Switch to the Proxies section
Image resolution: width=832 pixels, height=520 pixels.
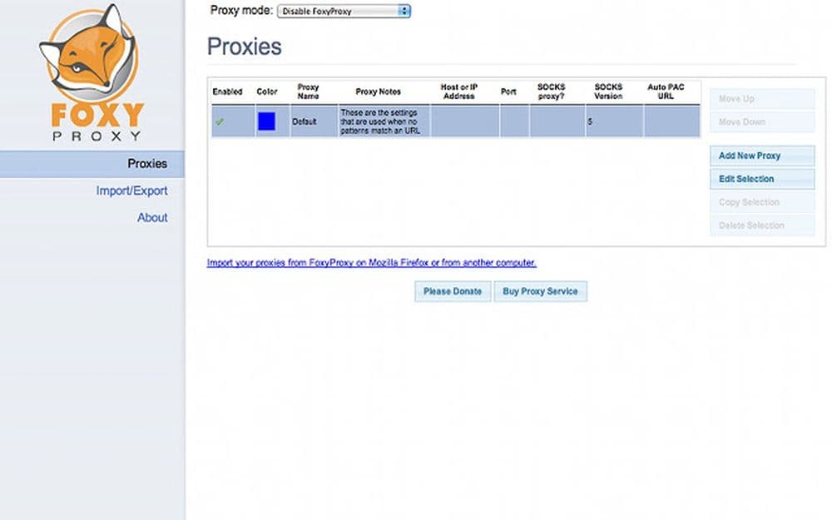[148, 163]
